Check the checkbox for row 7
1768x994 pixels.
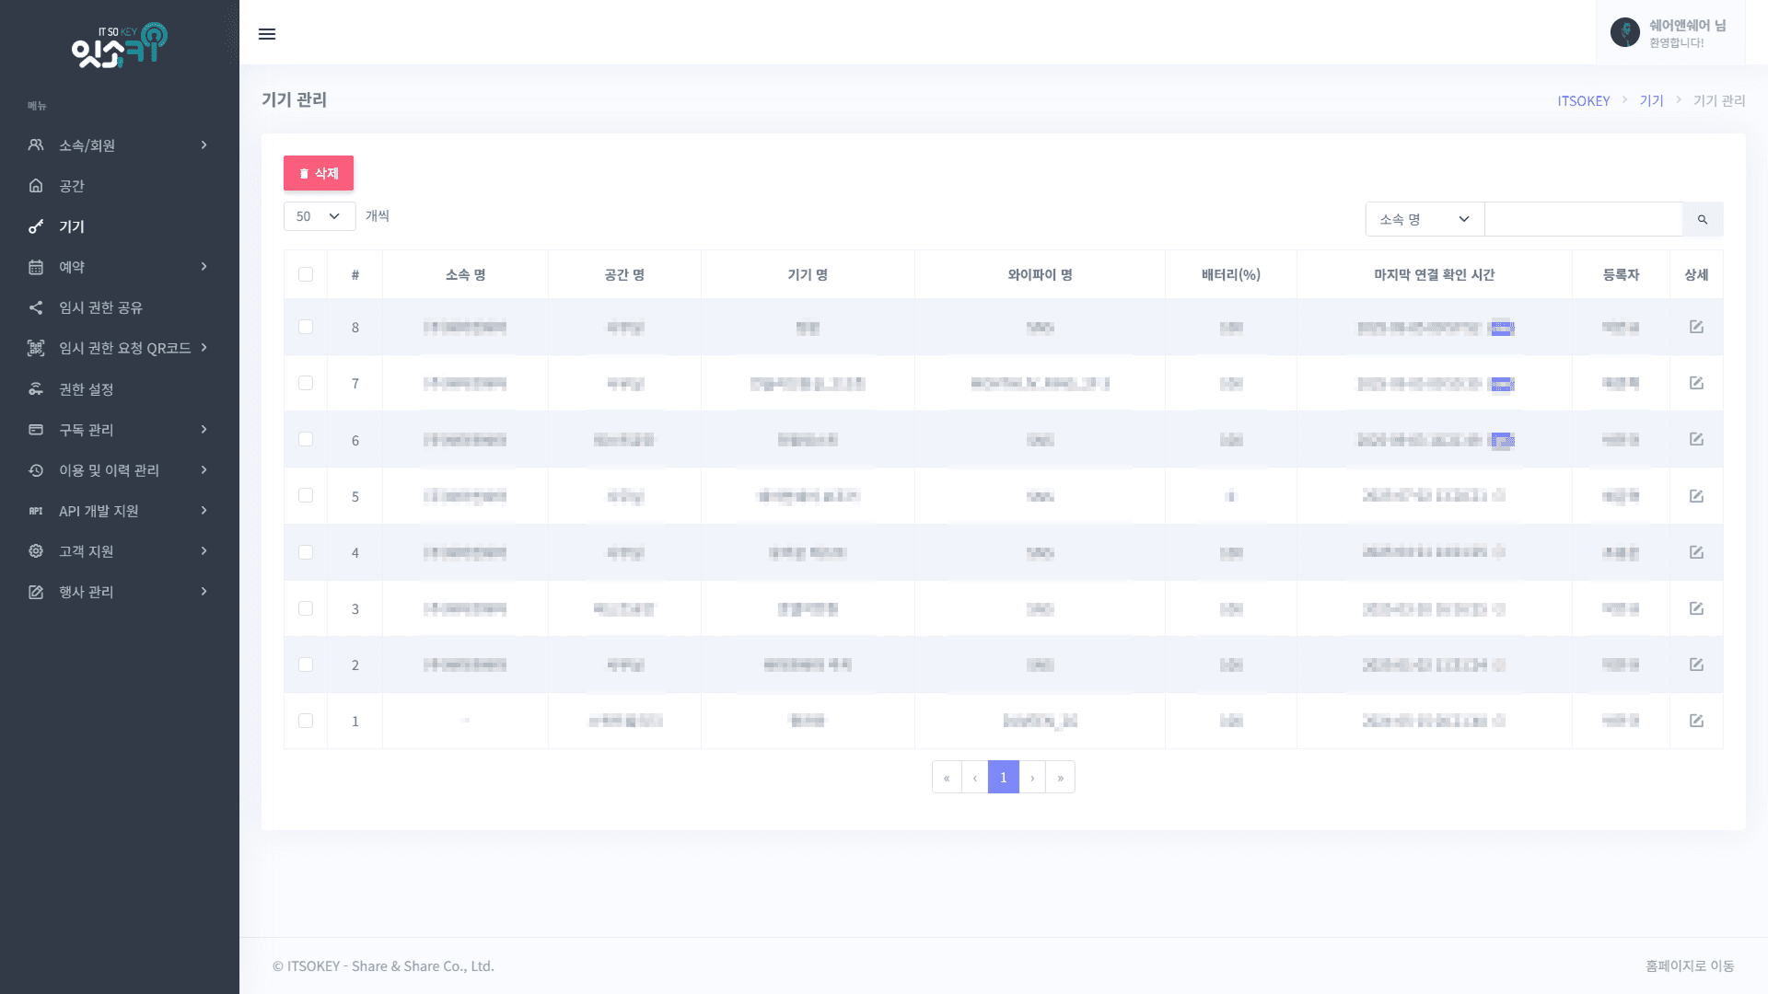pyautogui.click(x=306, y=383)
